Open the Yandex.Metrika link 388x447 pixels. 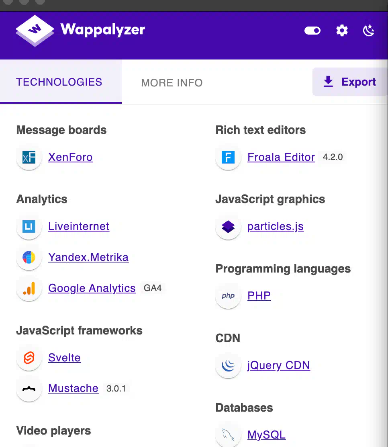click(88, 257)
